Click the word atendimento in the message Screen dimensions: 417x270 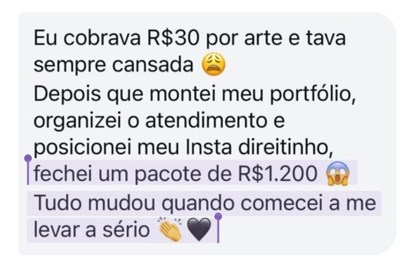pyautogui.click(x=206, y=120)
